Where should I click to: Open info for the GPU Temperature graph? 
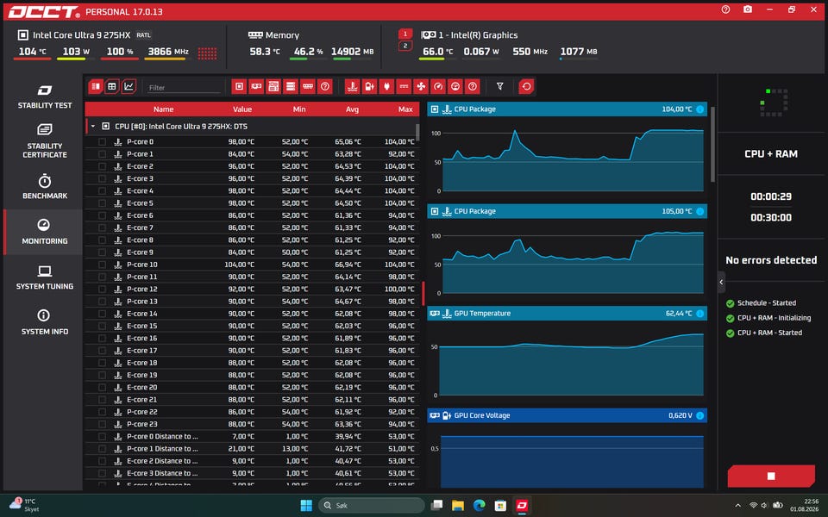pos(699,314)
